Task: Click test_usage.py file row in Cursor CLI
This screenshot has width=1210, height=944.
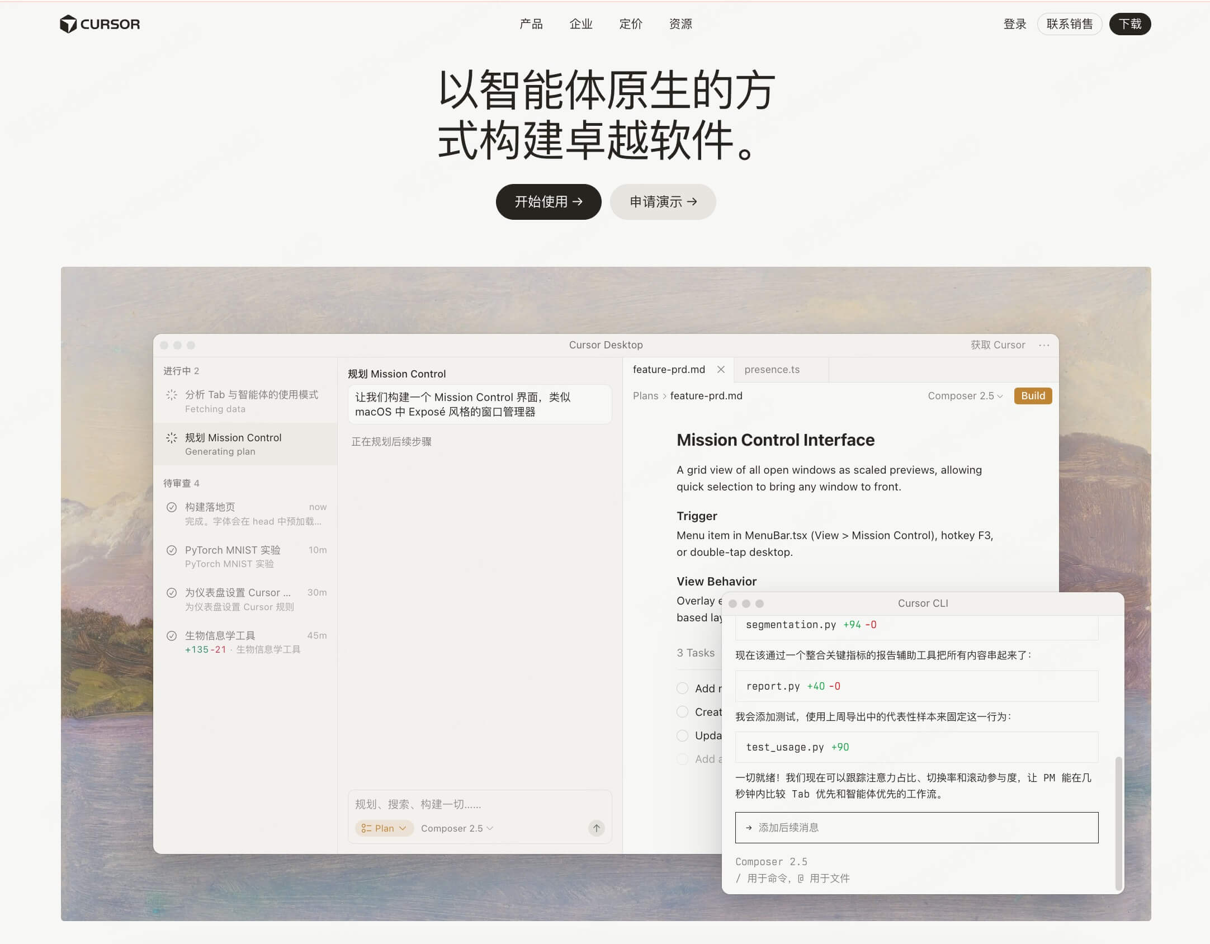Action: click(916, 747)
